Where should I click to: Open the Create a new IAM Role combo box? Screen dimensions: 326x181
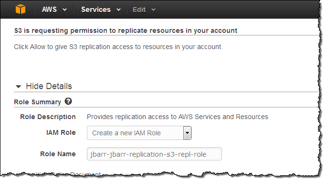click(139, 133)
